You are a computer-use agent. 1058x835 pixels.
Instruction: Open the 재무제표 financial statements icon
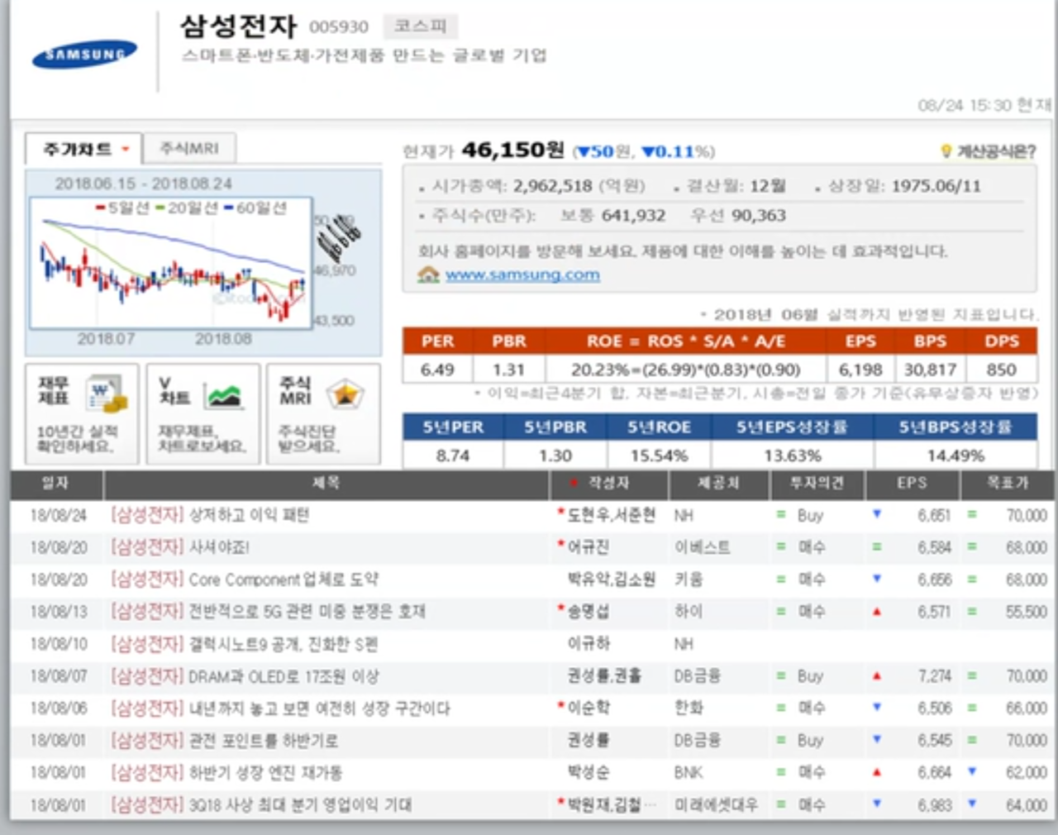107,394
